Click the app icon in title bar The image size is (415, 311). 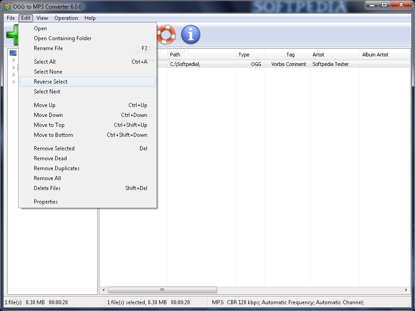coord(7,7)
